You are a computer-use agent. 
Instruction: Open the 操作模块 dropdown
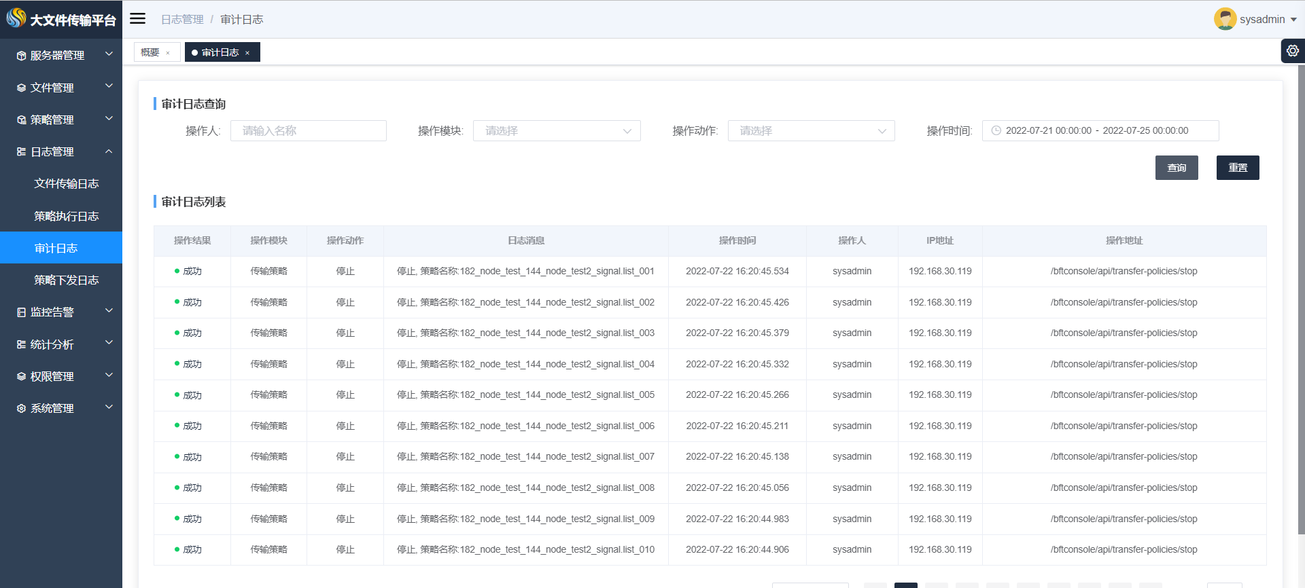click(557, 130)
